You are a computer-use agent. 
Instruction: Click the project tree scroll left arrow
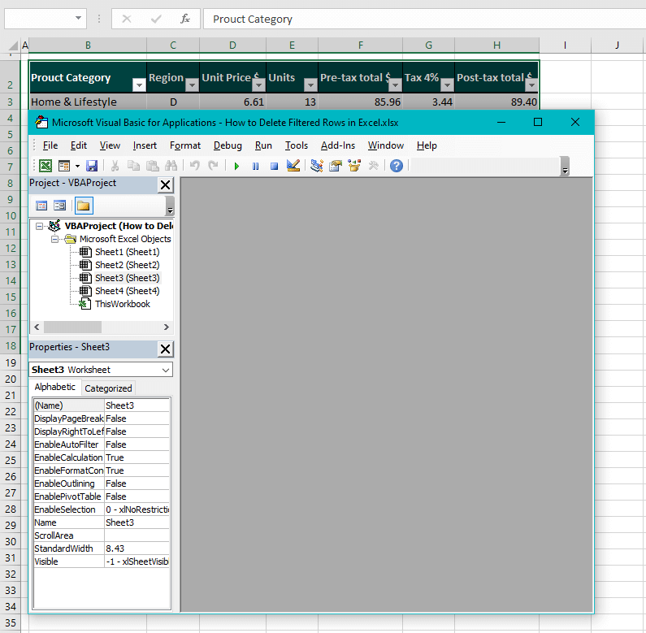[x=37, y=327]
